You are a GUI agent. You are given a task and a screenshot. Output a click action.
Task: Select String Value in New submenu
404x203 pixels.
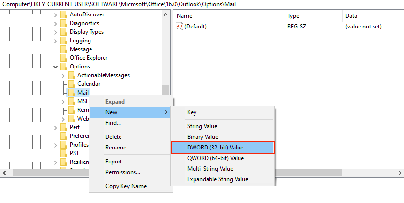tap(202, 126)
